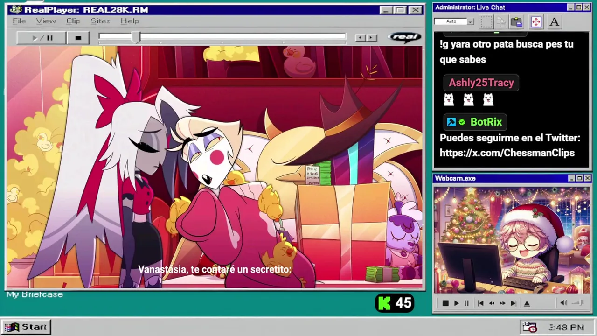Click the real logo in RealPlayer
This screenshot has width=597, height=336.
pyautogui.click(x=404, y=37)
